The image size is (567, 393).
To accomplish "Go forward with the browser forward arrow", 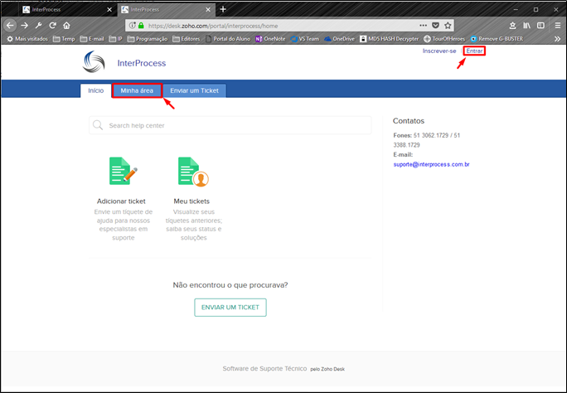I will (x=24, y=26).
